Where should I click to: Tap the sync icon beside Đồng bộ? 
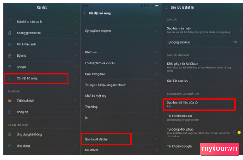10,112
